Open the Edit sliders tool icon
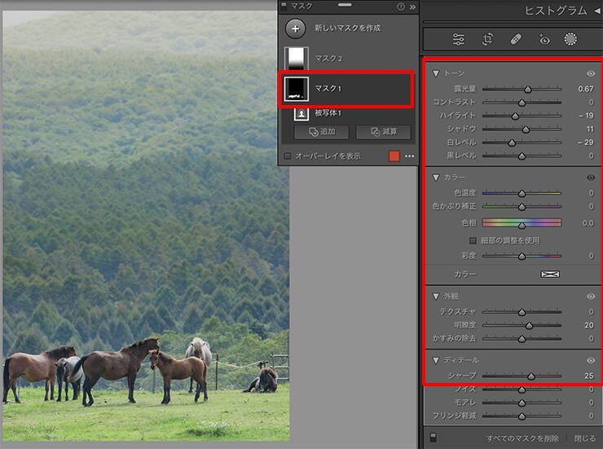Screen dimensions: 603x449 click(x=458, y=39)
